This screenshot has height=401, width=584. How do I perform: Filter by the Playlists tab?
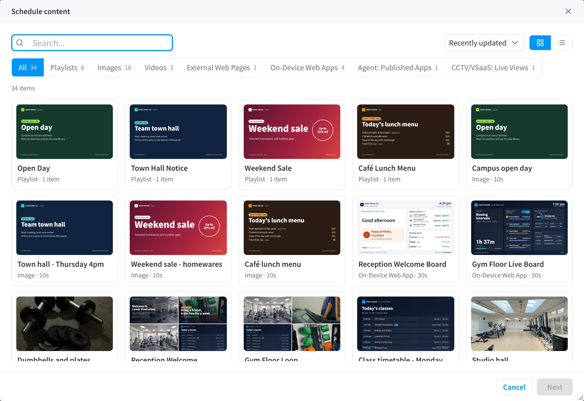67,67
